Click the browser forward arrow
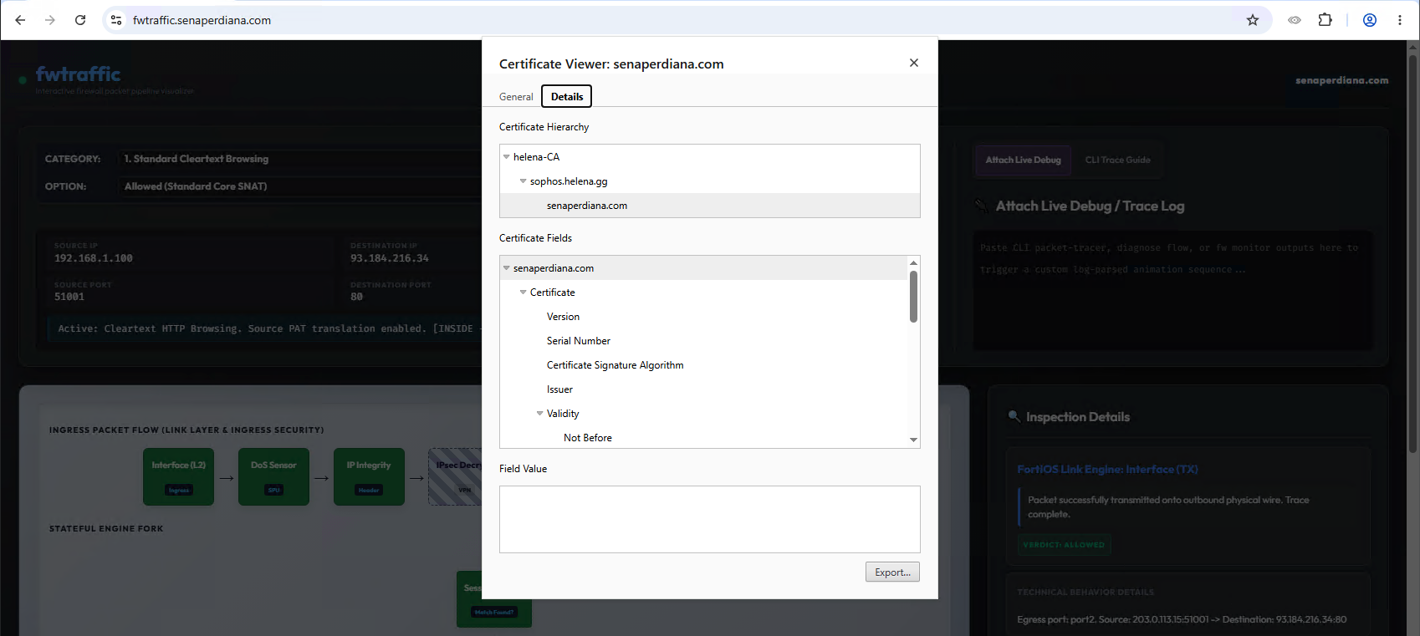This screenshot has height=636, width=1420. pyautogui.click(x=50, y=20)
